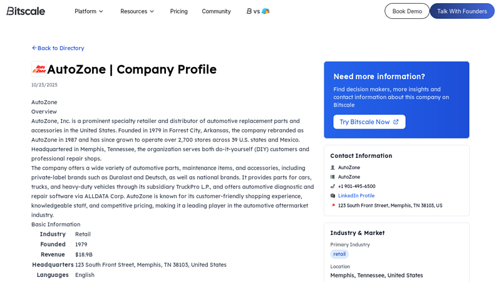Click Try Bitscale Now button

[369, 122]
